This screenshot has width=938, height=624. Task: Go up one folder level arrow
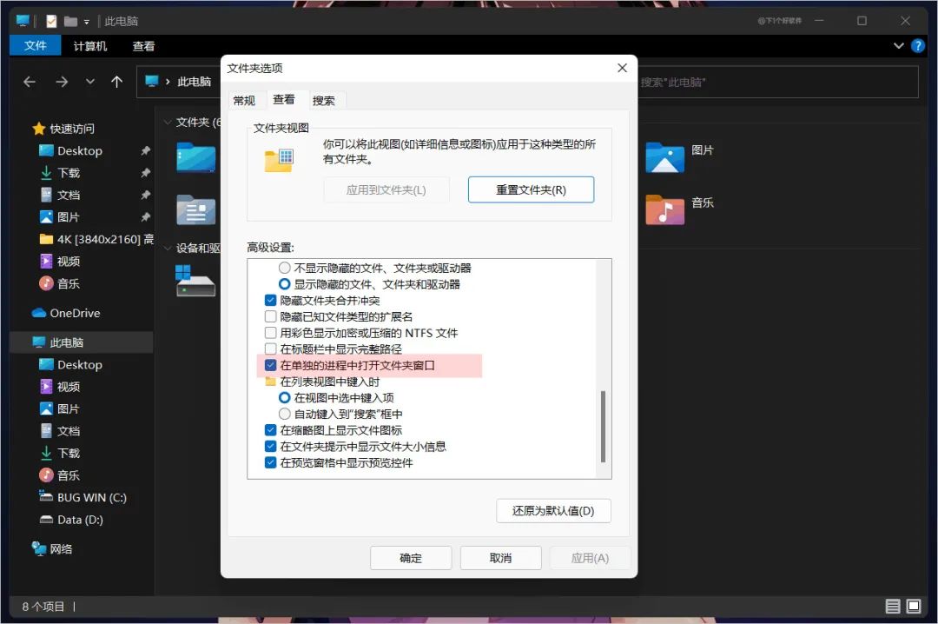point(116,82)
